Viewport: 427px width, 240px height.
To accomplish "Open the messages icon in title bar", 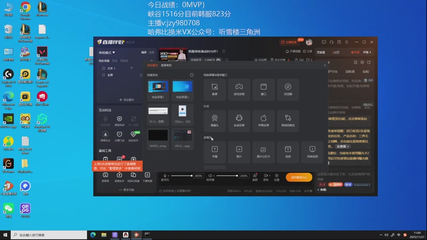I will (x=324, y=42).
